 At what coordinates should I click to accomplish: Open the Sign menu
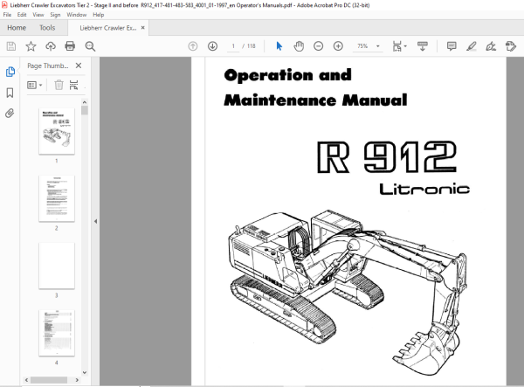coord(55,15)
